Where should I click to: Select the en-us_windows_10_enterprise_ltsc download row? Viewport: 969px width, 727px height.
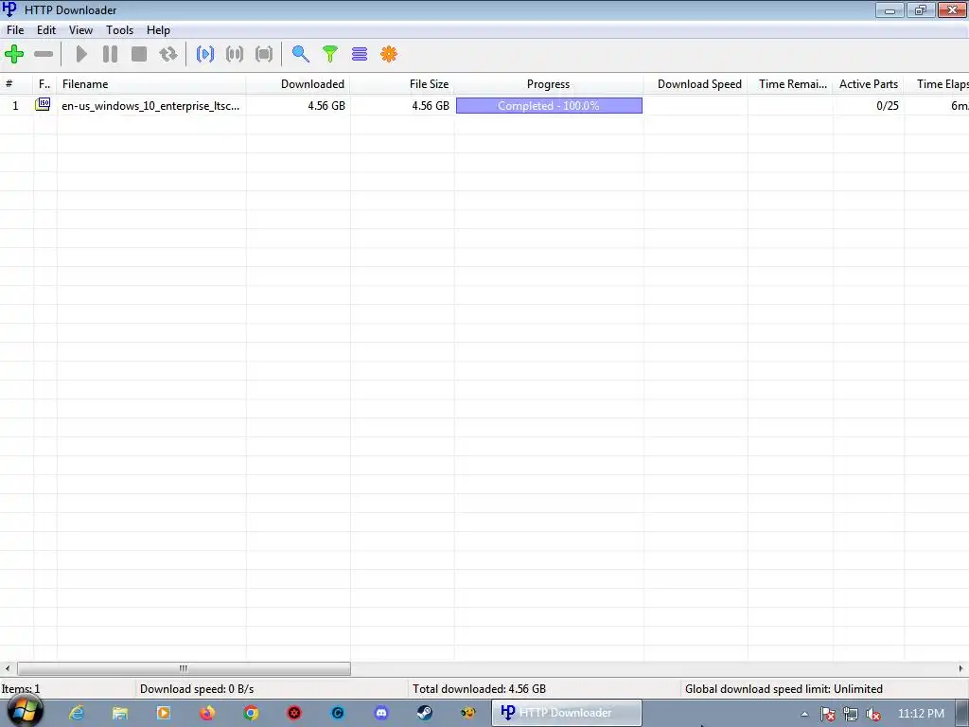point(484,106)
